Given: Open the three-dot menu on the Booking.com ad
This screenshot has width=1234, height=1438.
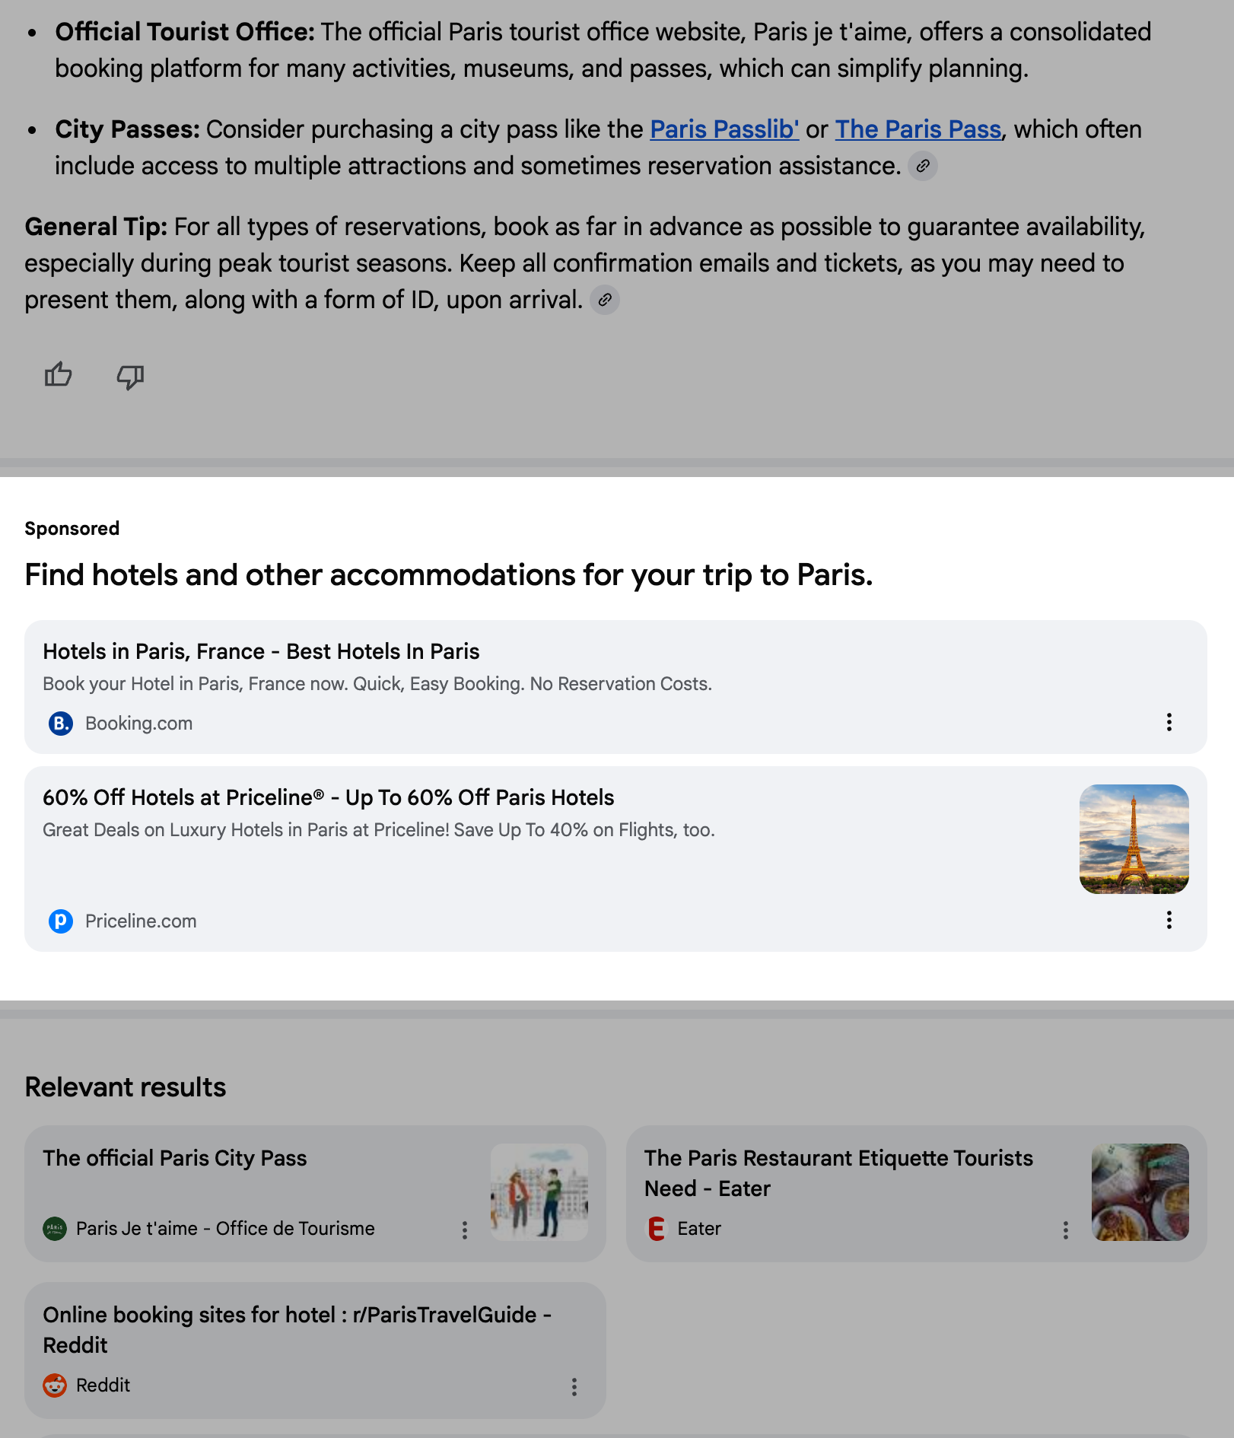Looking at the screenshot, I should click(x=1169, y=722).
